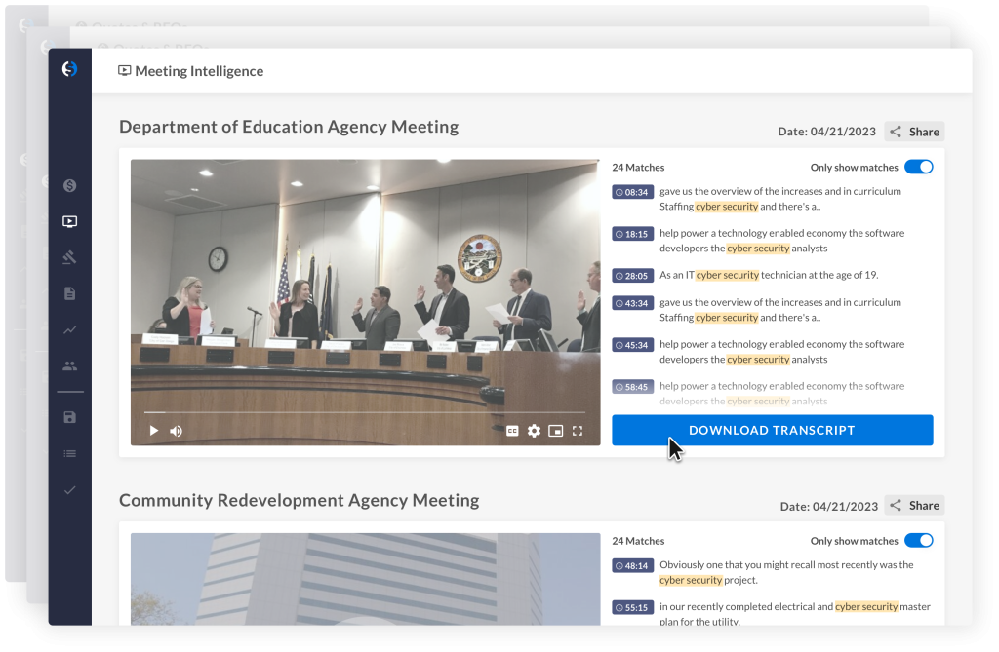Open the trend chart icon in sidebar
999x652 pixels.
tap(69, 329)
